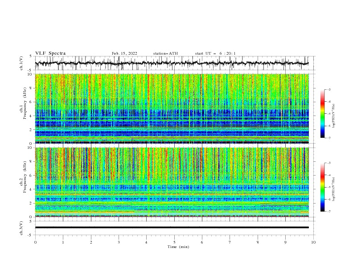Click time axis tick label "2"

pos(91,242)
